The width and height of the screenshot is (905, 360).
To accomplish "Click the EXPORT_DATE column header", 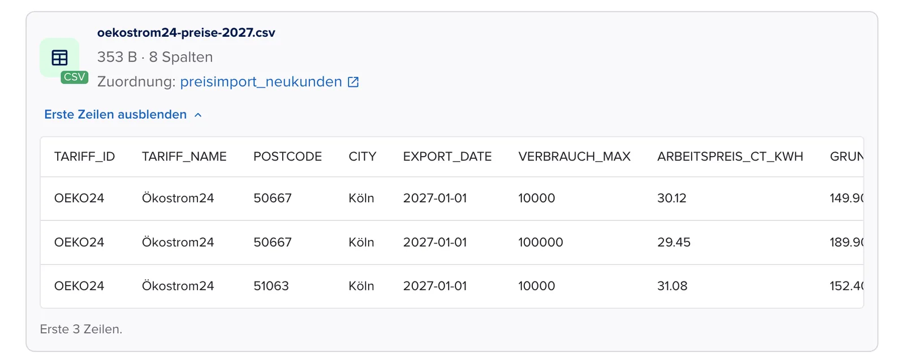I will coord(447,157).
